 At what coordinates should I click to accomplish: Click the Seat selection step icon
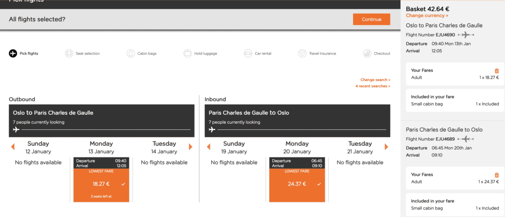click(x=69, y=53)
